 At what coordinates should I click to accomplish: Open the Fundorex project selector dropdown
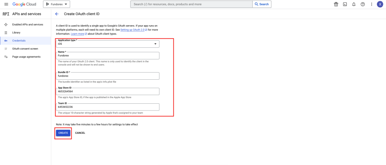[x=57, y=4]
